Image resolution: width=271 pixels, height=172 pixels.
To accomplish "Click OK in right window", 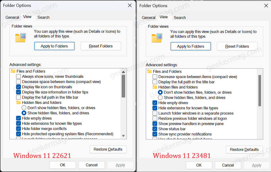I will point(199,165).
